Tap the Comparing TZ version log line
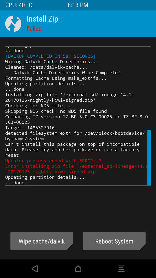The height and width of the screenshot is (278, 156). pos(76,119)
